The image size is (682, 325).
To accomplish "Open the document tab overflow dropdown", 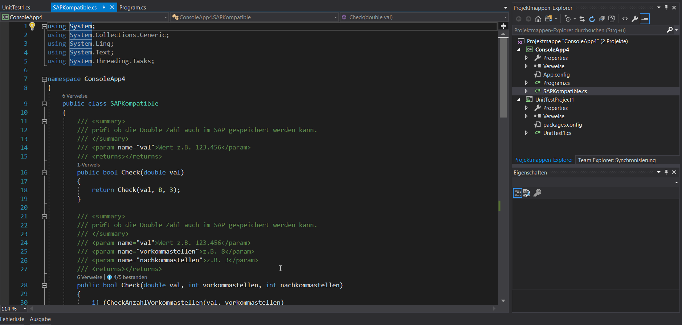I will tap(505, 8).
